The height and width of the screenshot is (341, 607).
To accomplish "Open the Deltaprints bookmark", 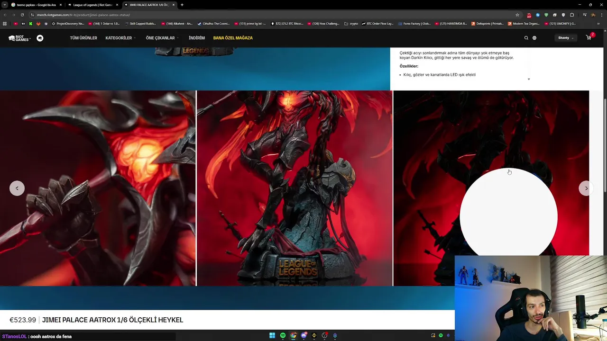I will [x=487, y=23].
